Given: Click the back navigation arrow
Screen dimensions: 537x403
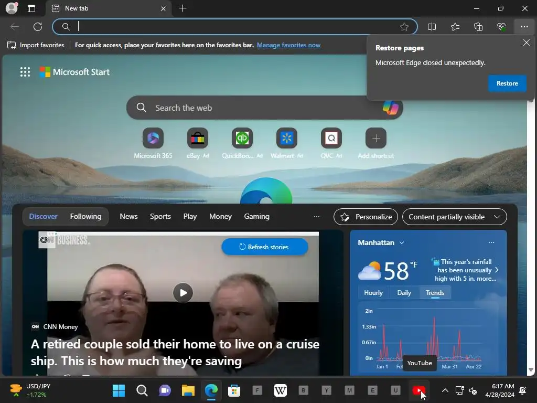Looking at the screenshot, I should [14, 27].
